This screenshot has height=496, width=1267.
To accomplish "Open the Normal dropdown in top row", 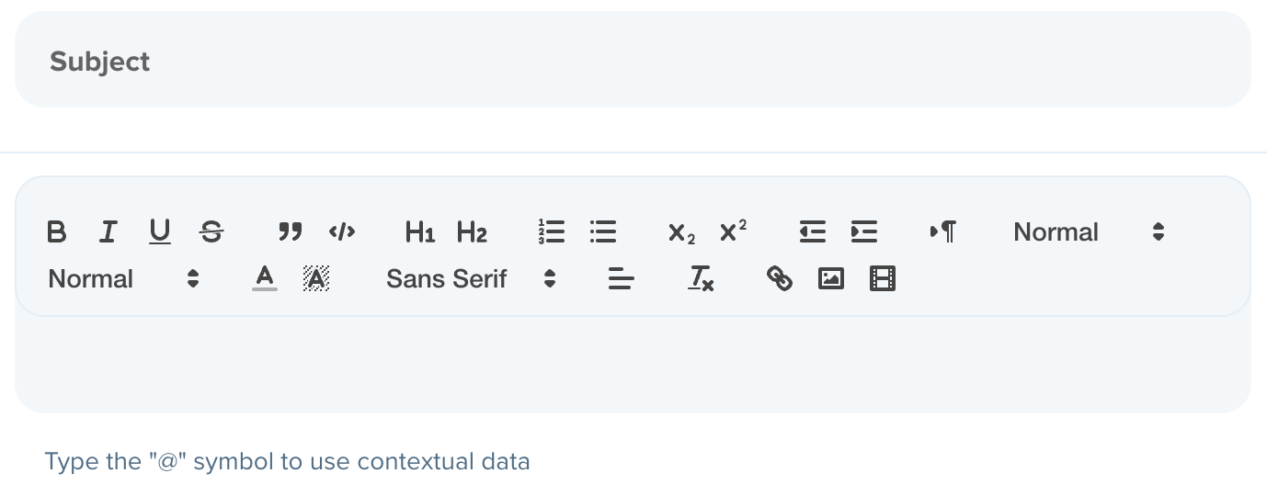I will click(1089, 232).
